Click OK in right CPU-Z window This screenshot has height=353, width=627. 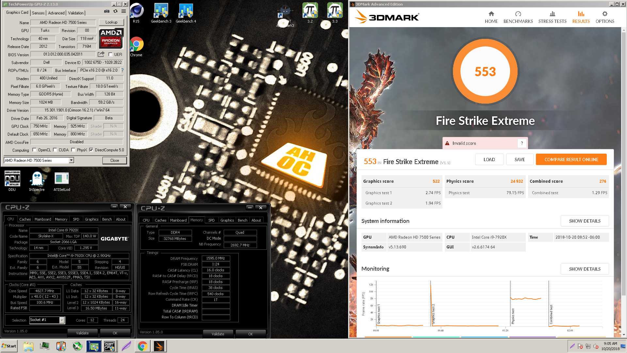250,334
